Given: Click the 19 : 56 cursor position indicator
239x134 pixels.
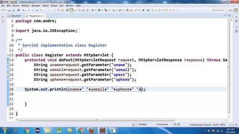Looking at the screenshot, I should 177,124.
